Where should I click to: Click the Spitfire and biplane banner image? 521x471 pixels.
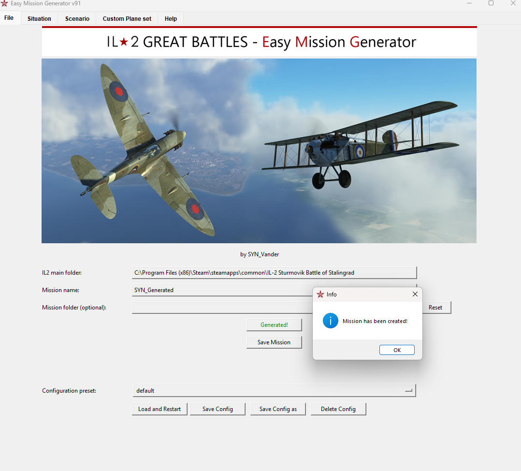pos(259,151)
